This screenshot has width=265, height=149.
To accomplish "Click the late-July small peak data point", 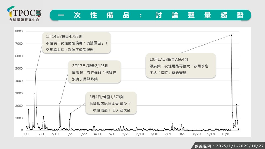I will click(172, 123).
